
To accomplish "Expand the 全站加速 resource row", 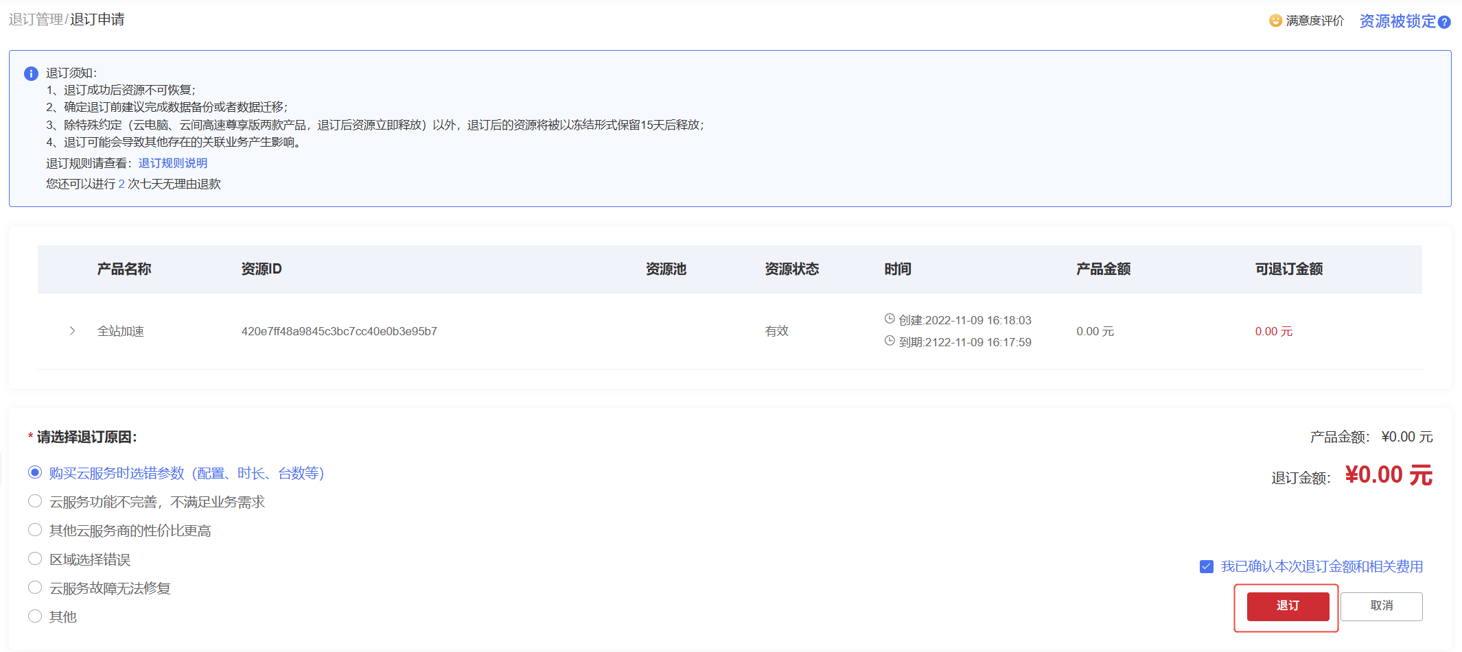I will (x=72, y=330).
